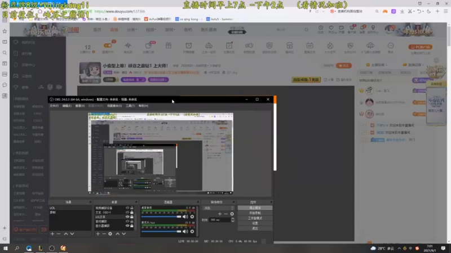The width and height of the screenshot is (451, 253).
Task: Open source properties gear in Sources panel
Action: coord(110,234)
